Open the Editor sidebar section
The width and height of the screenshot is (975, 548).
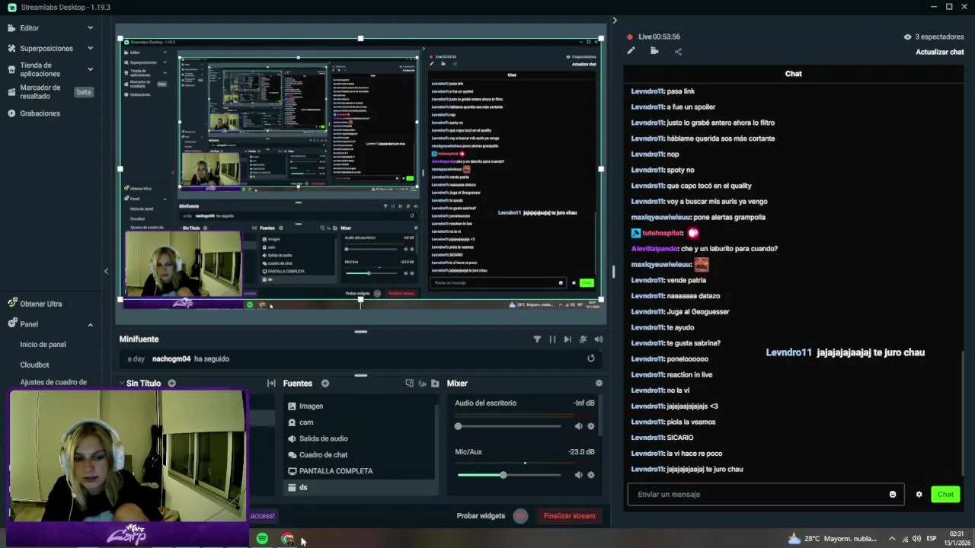click(x=29, y=28)
